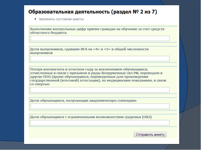This screenshot has height=150, width=201.
Task: Select the 'Потеря контингента' text field
Action: 100,90
